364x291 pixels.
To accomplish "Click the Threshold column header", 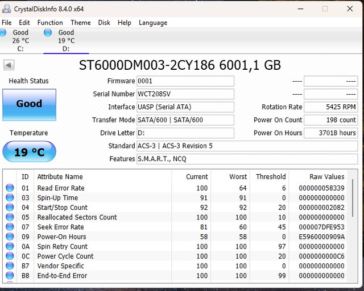I will 271,176.
